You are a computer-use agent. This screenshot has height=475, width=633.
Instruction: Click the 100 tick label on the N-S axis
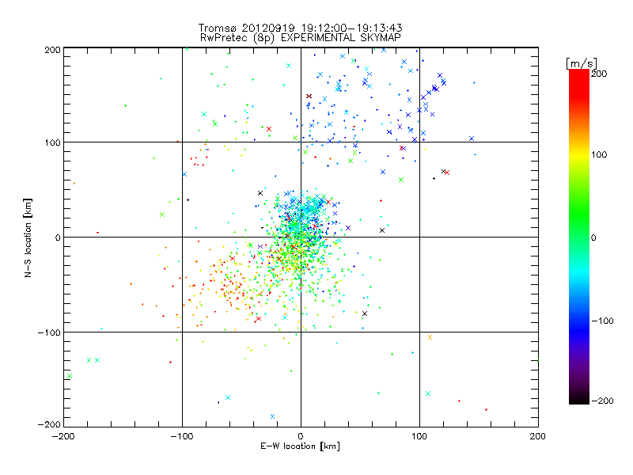(52, 142)
